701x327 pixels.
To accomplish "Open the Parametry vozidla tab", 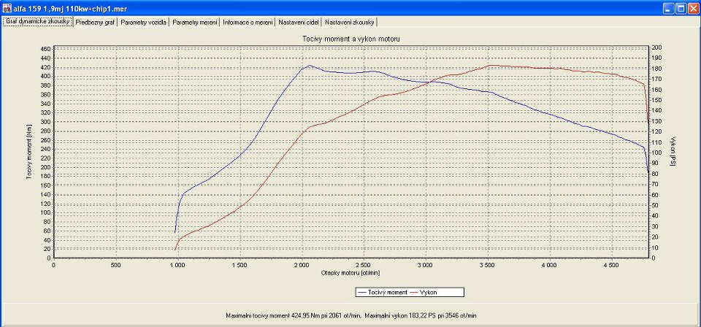I will [x=144, y=22].
